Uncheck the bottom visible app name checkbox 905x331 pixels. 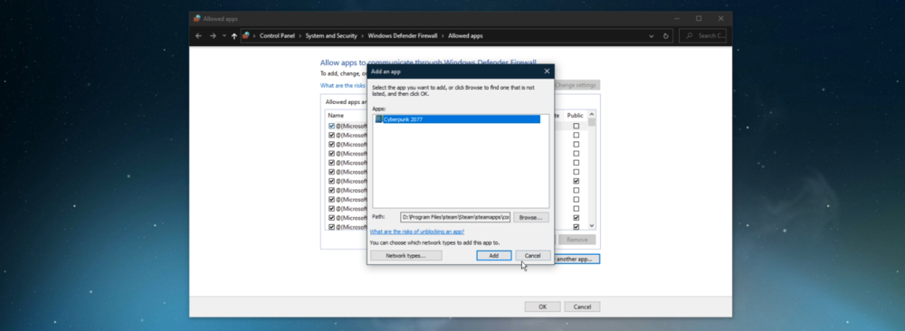(331, 227)
